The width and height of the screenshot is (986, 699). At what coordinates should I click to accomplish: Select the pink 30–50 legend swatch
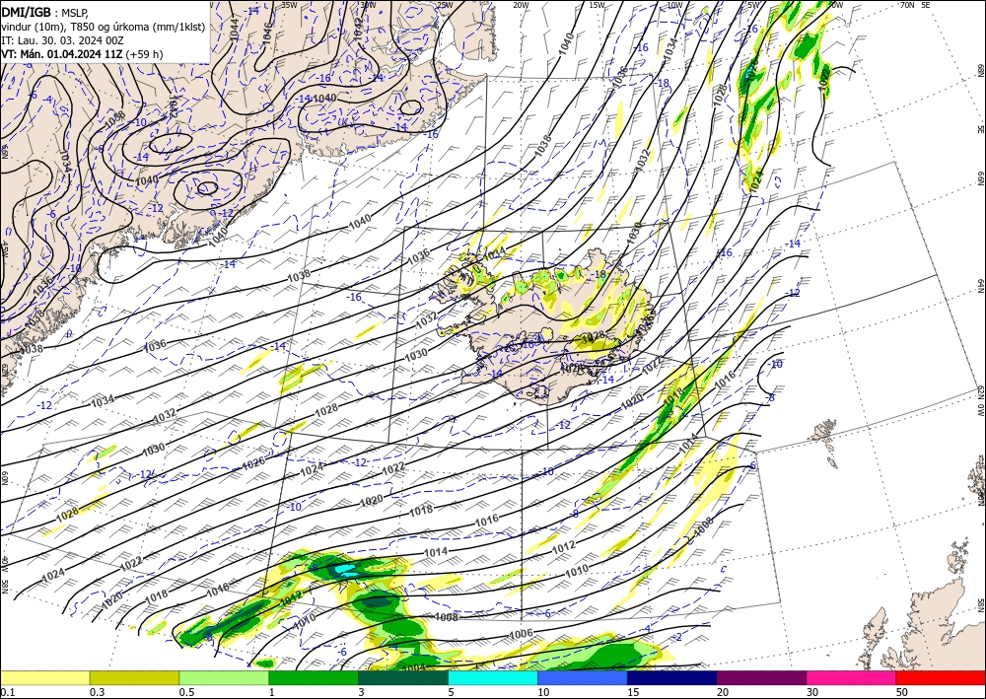852,677
